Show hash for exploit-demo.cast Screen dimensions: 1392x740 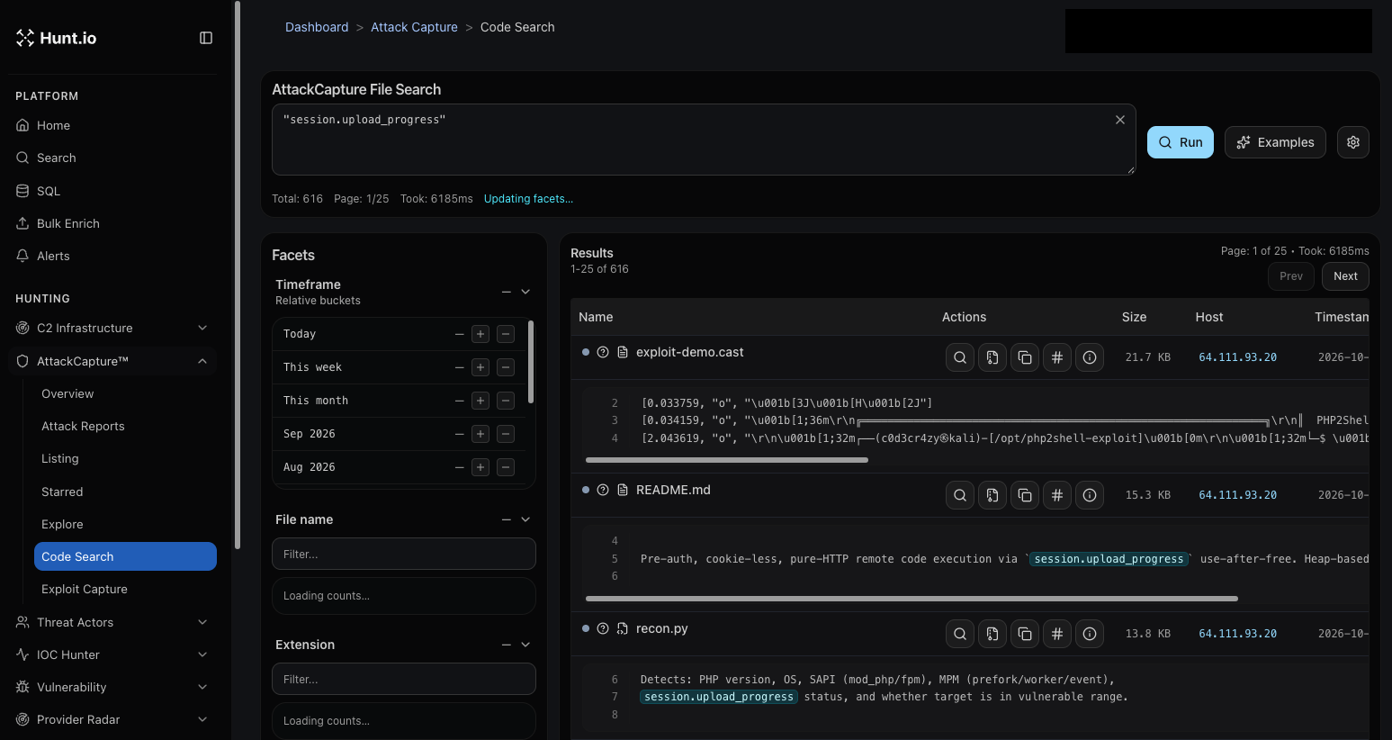tap(1057, 357)
